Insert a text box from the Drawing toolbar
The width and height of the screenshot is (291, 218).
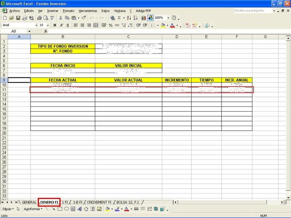[x=73, y=209]
